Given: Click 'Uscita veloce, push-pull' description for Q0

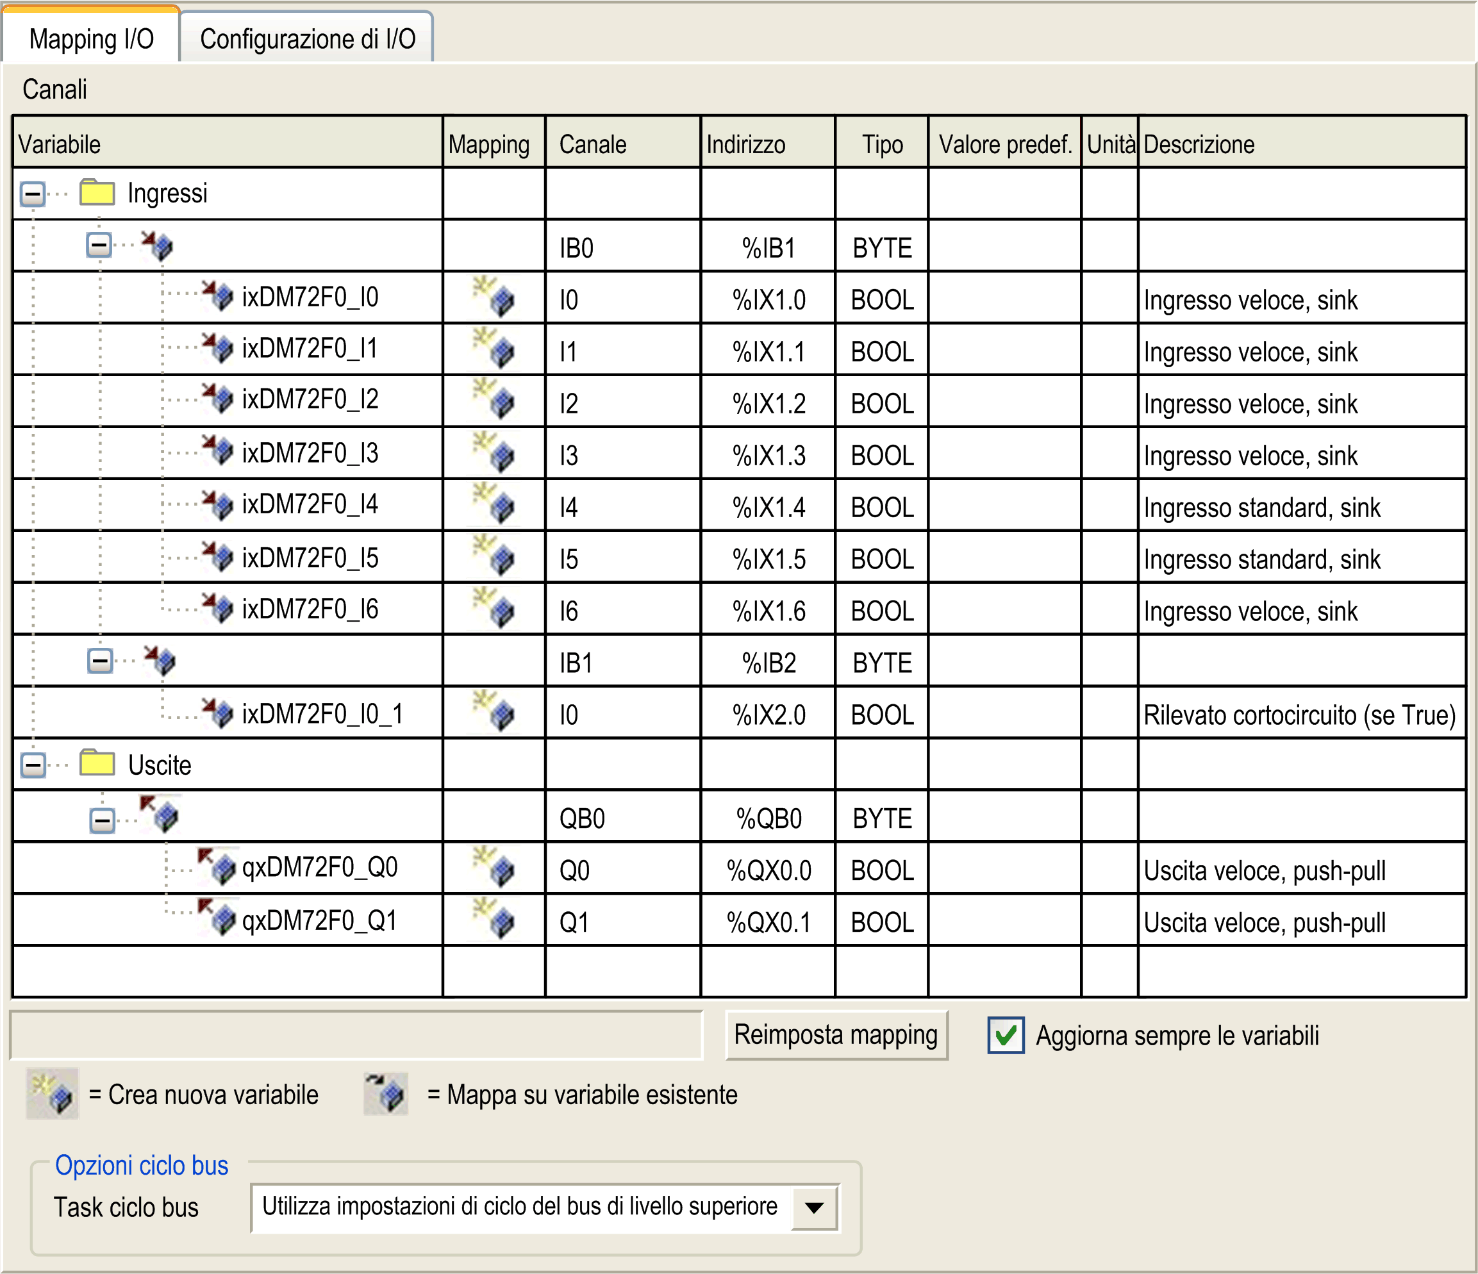Looking at the screenshot, I should tap(1264, 870).
